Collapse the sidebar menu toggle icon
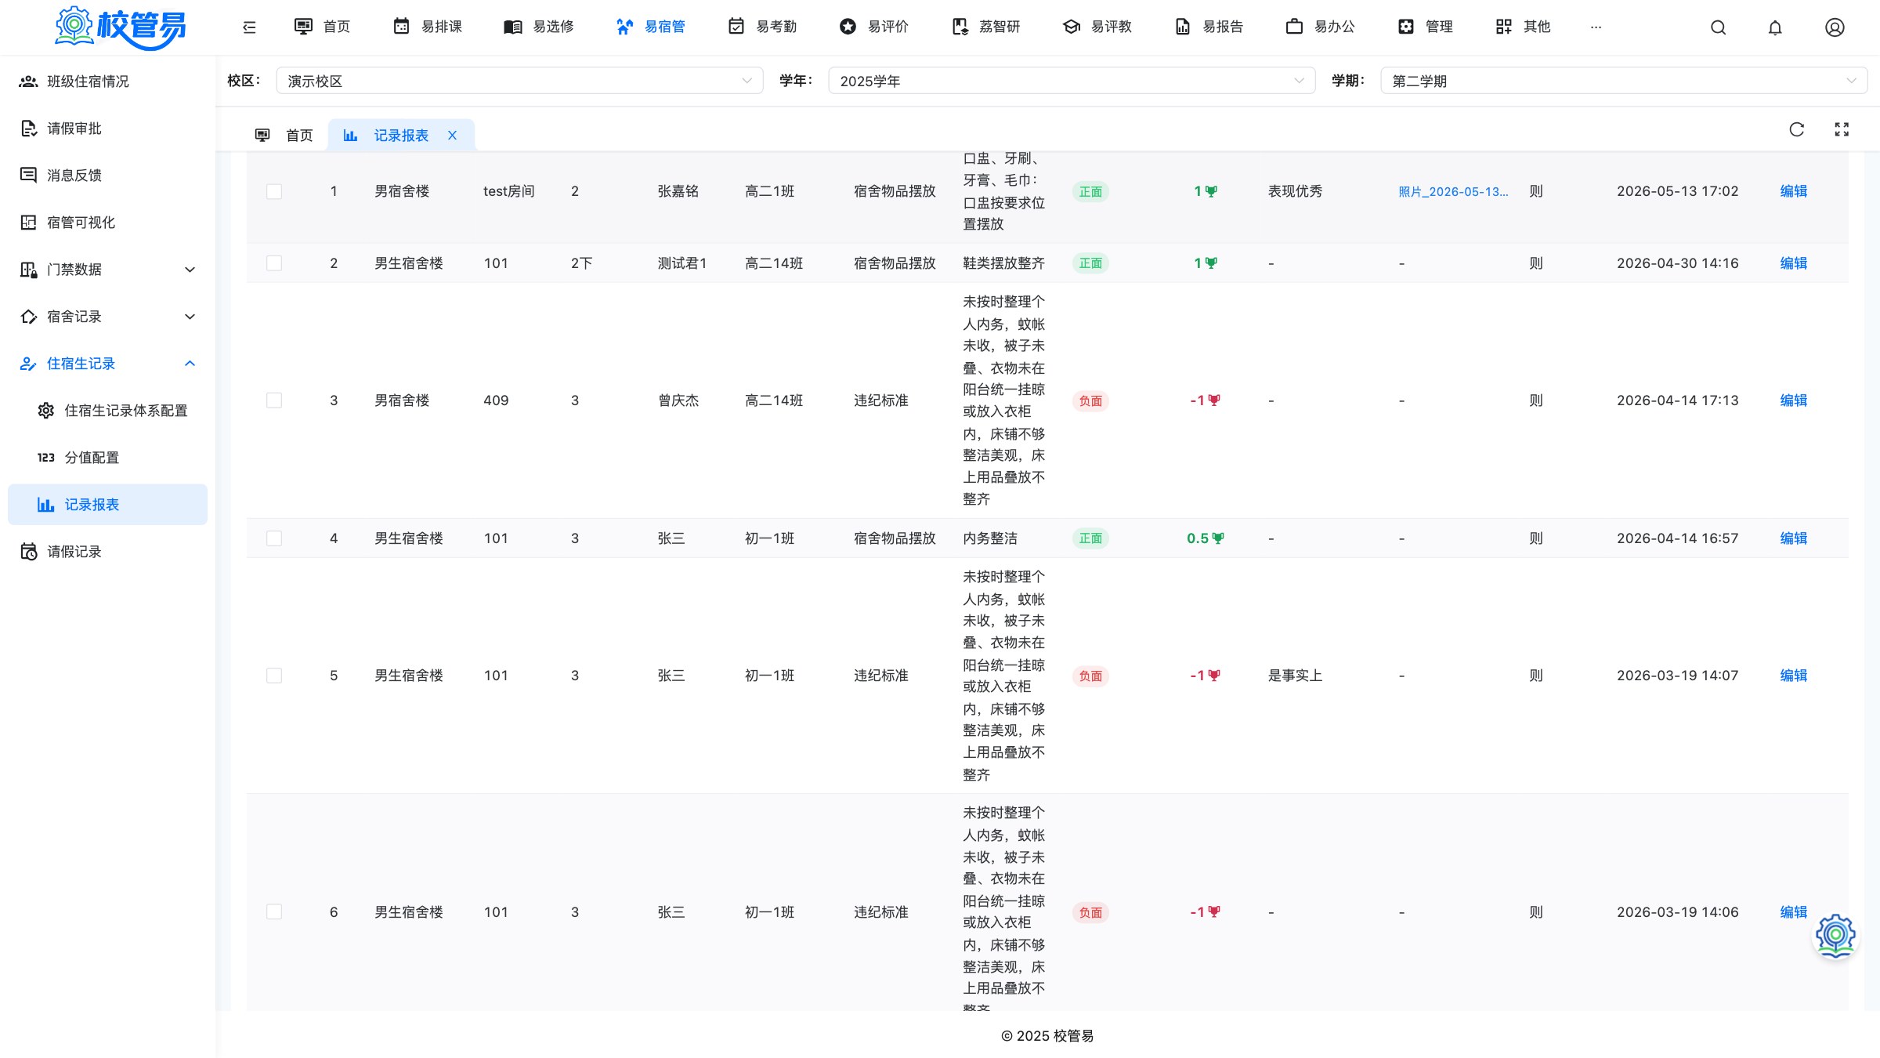The height and width of the screenshot is (1058, 1880). (x=249, y=27)
